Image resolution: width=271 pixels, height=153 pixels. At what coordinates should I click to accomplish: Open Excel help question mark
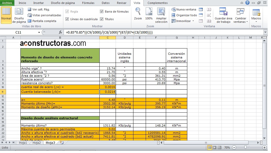tap(247, 3)
